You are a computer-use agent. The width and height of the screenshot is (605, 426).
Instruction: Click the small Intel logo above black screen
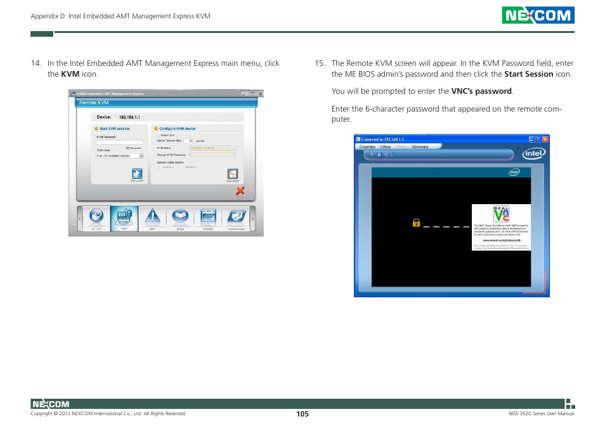(x=514, y=172)
